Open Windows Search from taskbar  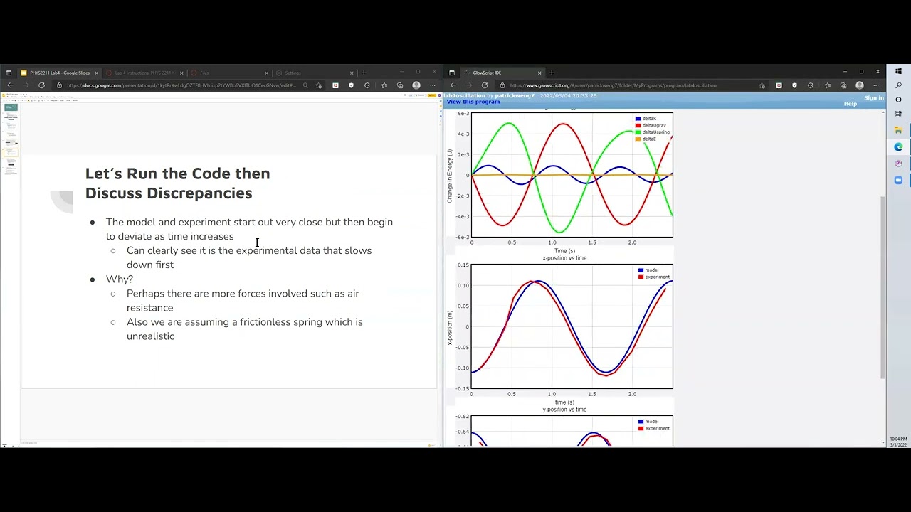pyautogui.click(x=898, y=85)
